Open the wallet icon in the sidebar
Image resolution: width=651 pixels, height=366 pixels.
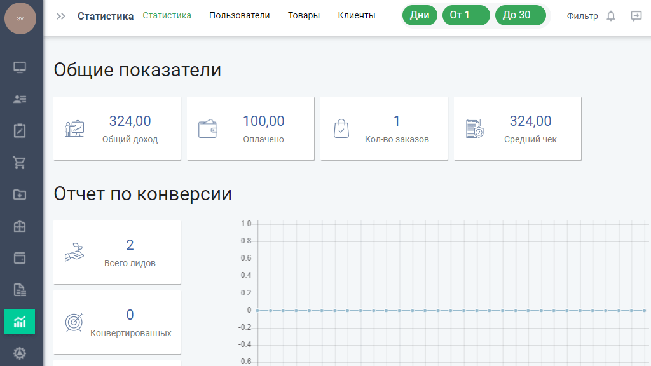coord(20,258)
